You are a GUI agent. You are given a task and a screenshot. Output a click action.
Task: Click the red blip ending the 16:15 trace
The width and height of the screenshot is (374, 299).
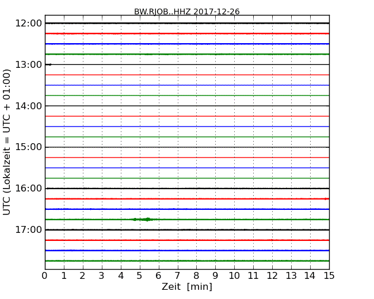tap(326, 199)
